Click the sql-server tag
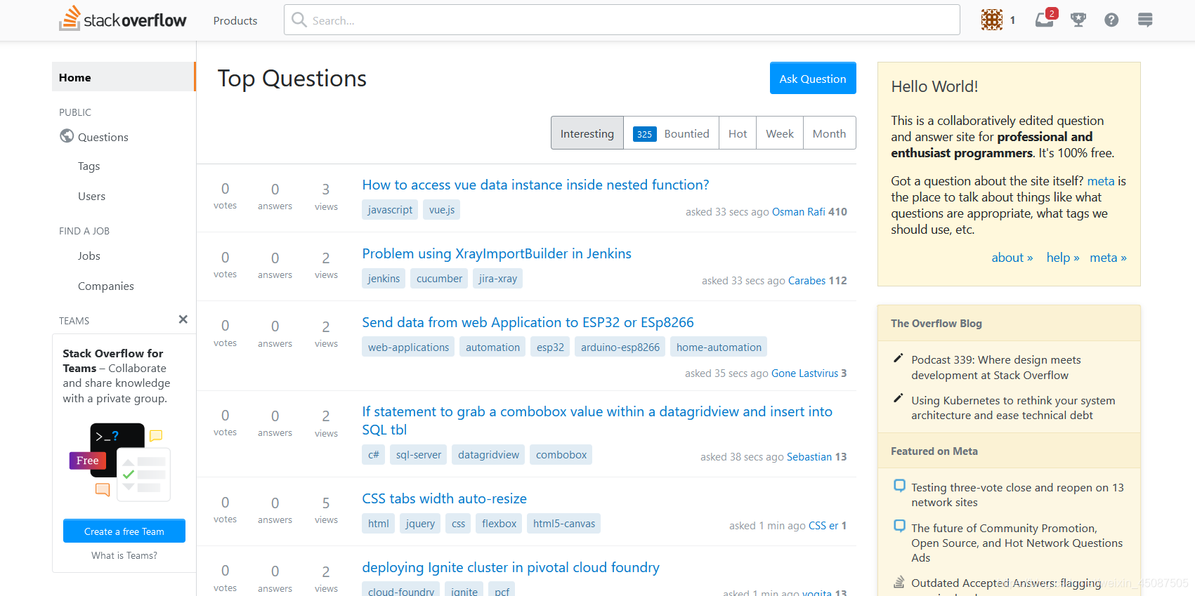This screenshot has width=1195, height=596. [x=419, y=455]
